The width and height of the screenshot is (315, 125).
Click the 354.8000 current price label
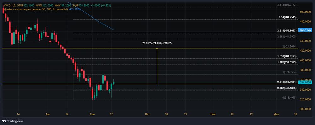tap(305, 82)
